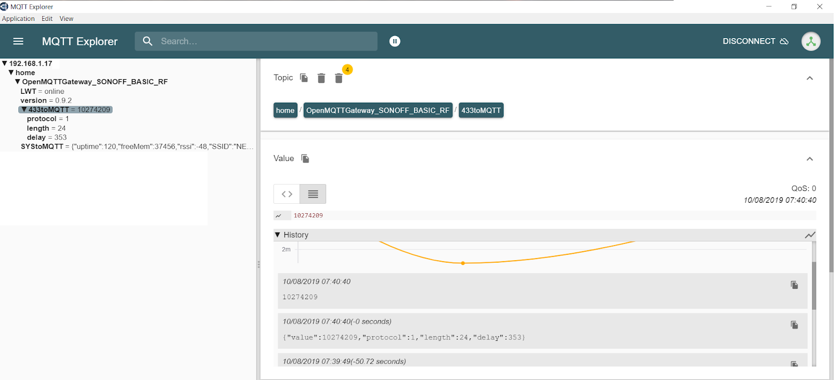Select the protocol = 1 tree row

pyautogui.click(x=48, y=119)
